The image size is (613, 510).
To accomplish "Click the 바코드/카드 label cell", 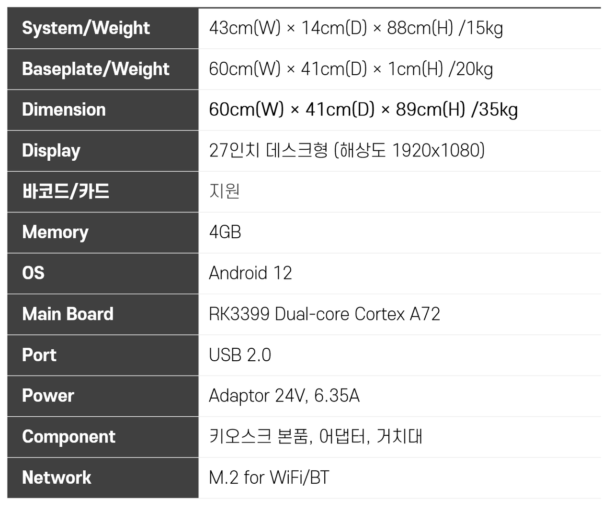I will (x=66, y=191).
